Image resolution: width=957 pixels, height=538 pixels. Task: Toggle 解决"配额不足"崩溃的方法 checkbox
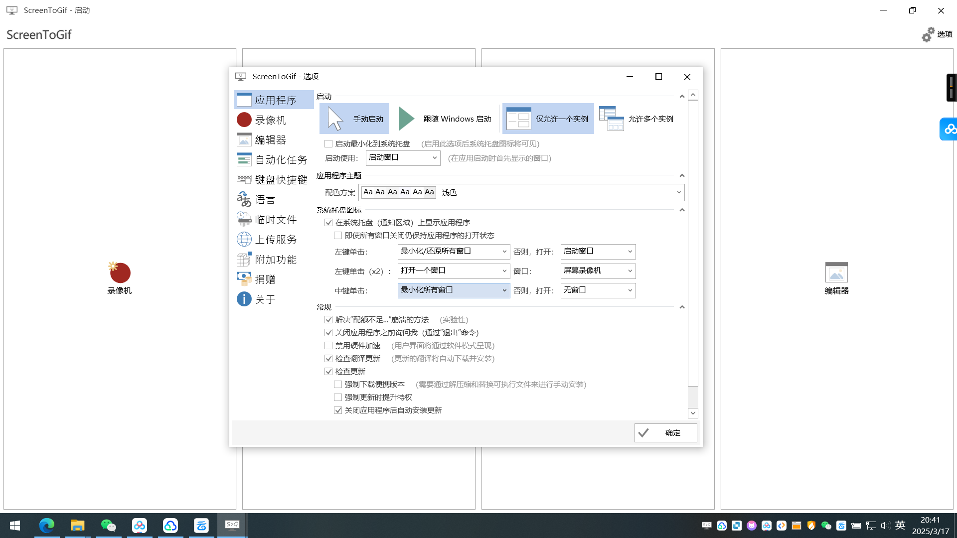[x=328, y=320]
